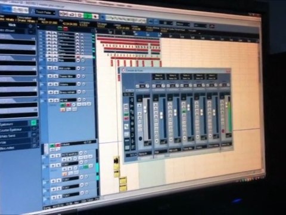Viewport: 286px width, 215px height.
Task: Click the Stop button in the transport toolbar
Action: click(x=80, y=15)
